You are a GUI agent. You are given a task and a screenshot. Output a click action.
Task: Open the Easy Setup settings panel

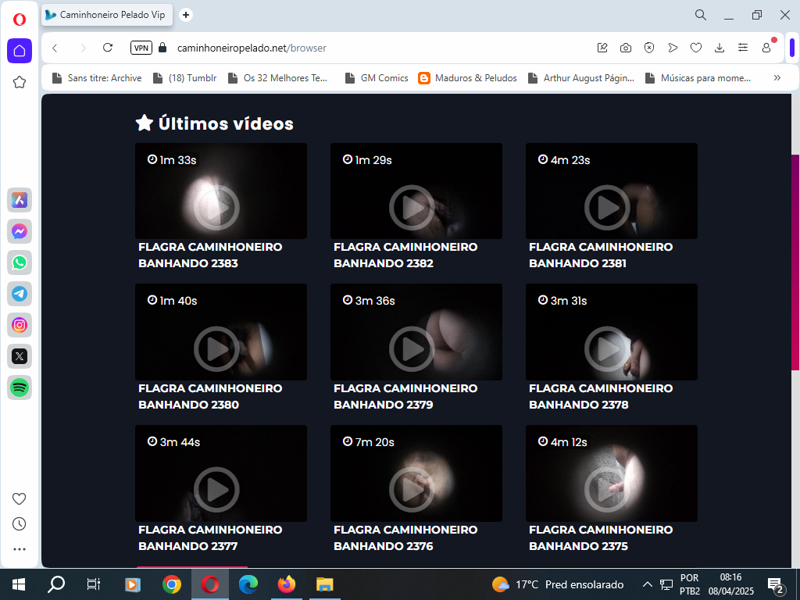[x=743, y=48]
